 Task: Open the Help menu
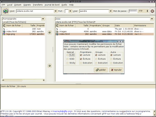click(71, 5)
